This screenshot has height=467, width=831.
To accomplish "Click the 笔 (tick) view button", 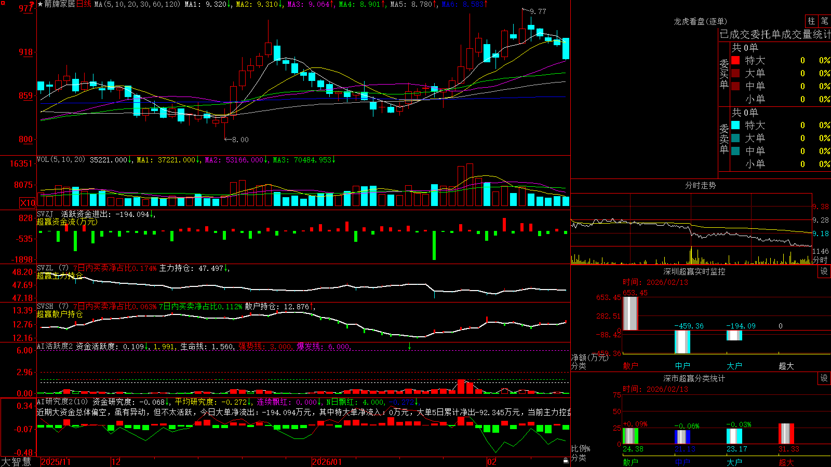I will (824, 21).
